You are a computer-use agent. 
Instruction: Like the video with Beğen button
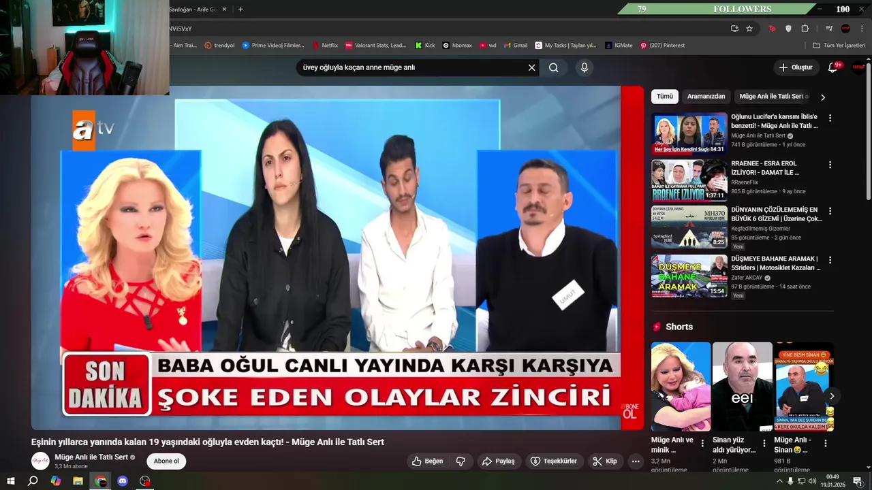click(x=428, y=461)
